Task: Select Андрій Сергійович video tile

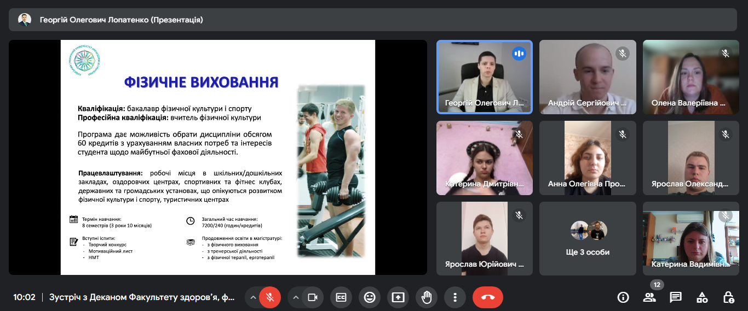Action: click(x=588, y=77)
